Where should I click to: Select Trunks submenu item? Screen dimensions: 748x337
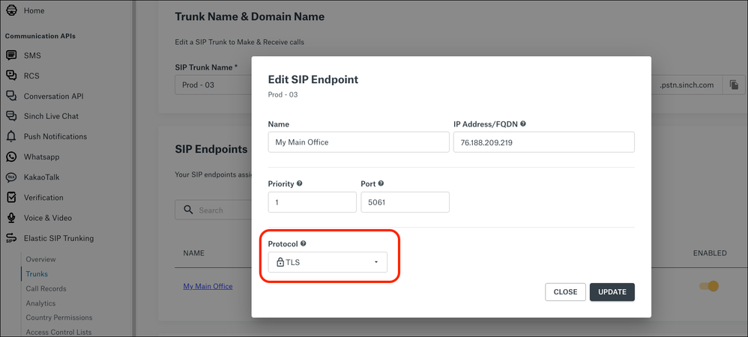(x=37, y=274)
